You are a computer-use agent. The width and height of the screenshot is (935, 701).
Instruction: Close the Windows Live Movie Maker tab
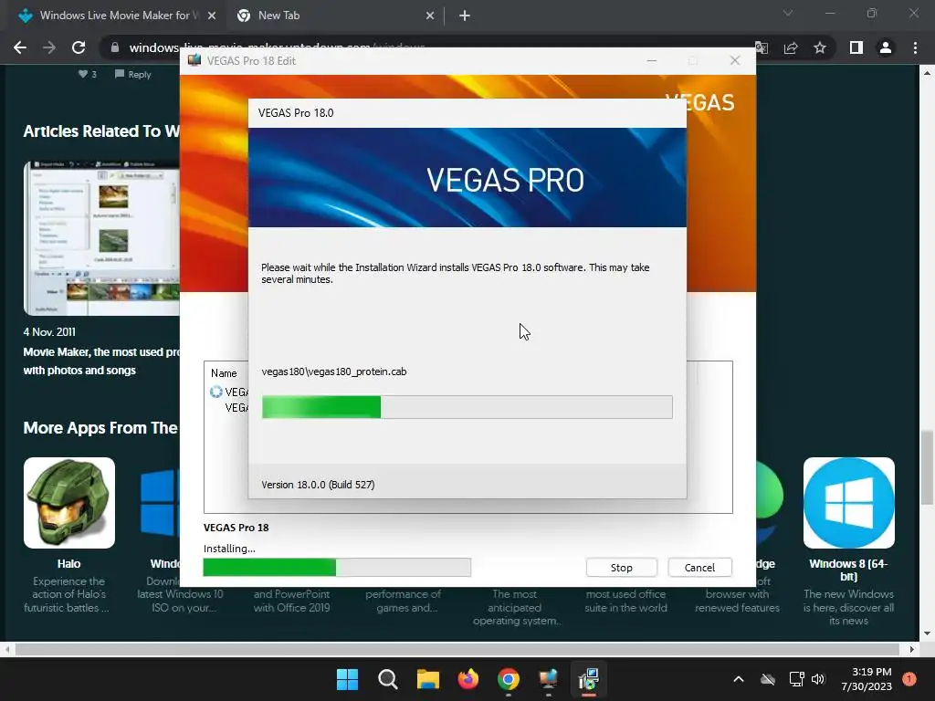click(212, 16)
